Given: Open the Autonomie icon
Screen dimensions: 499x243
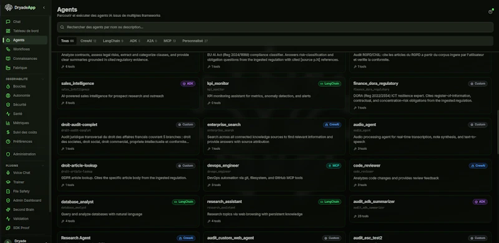Looking at the screenshot, I should (x=8, y=96).
